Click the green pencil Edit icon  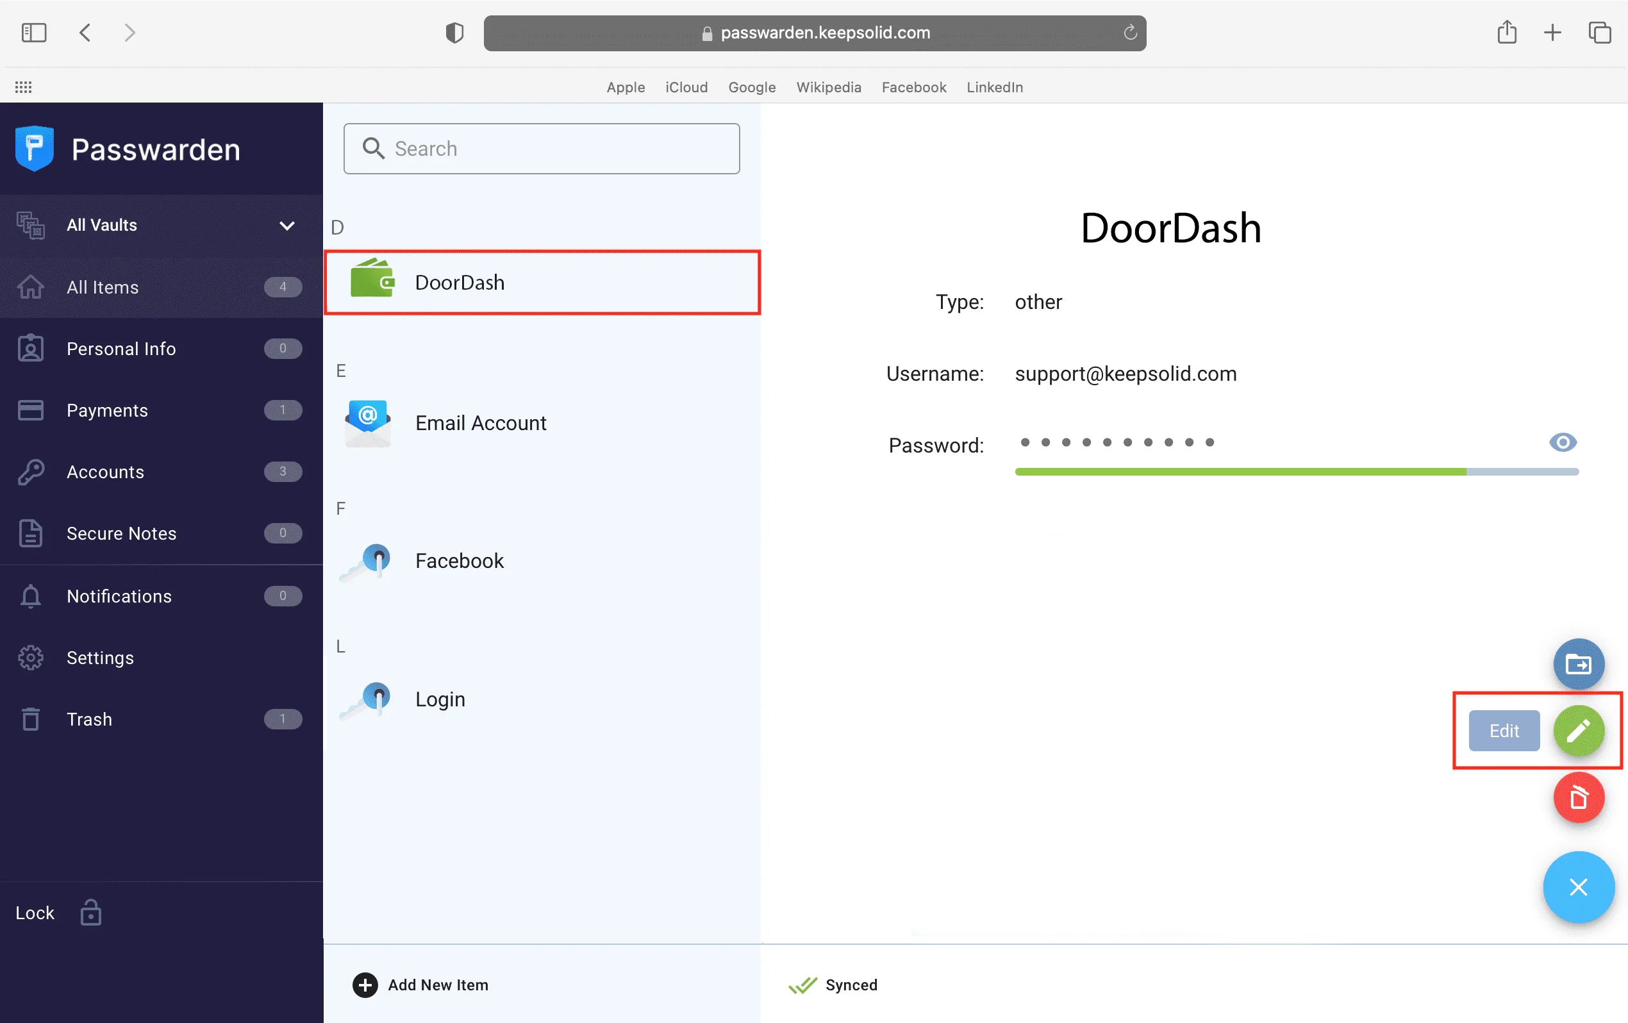tap(1578, 730)
